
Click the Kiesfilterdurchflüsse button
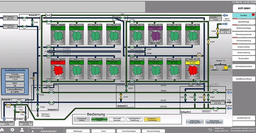[243, 79]
